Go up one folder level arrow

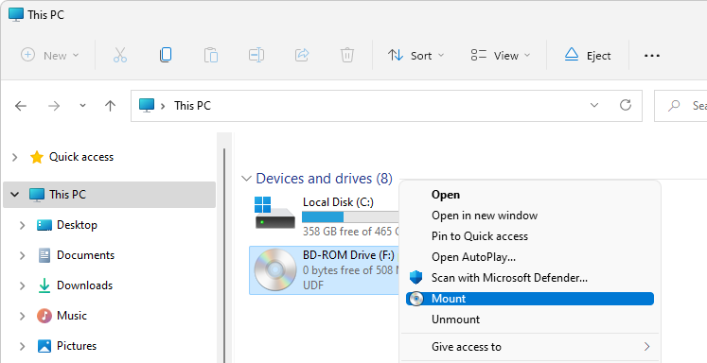(110, 106)
